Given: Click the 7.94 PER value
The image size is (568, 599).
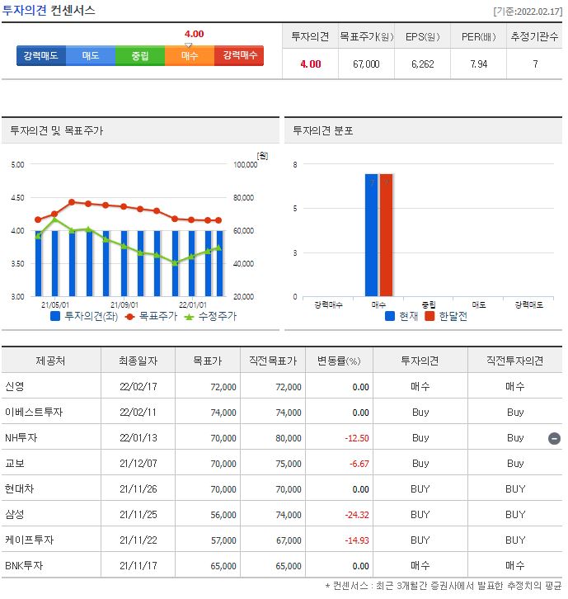Looking at the screenshot, I should coord(479,64).
